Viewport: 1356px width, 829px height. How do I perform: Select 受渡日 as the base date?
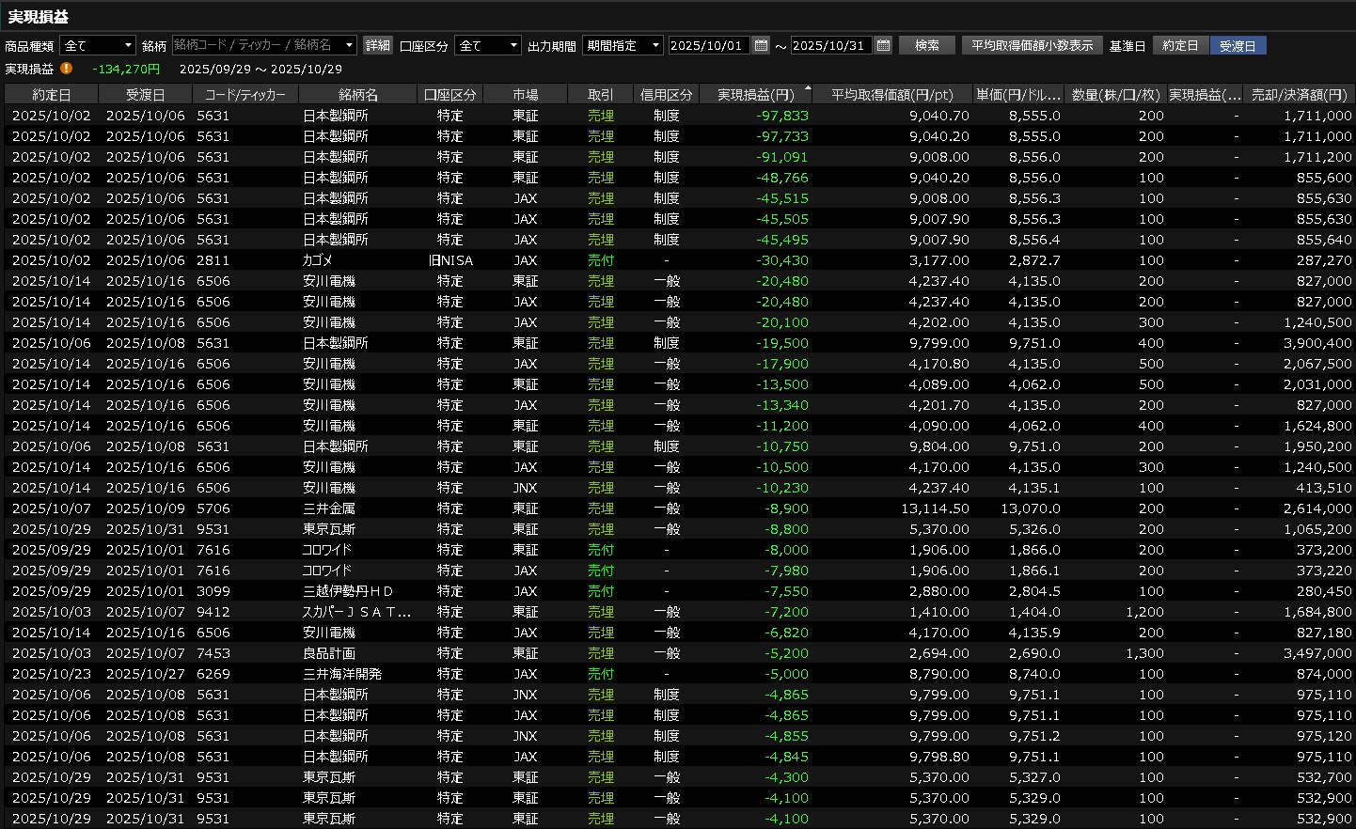[x=1238, y=45]
